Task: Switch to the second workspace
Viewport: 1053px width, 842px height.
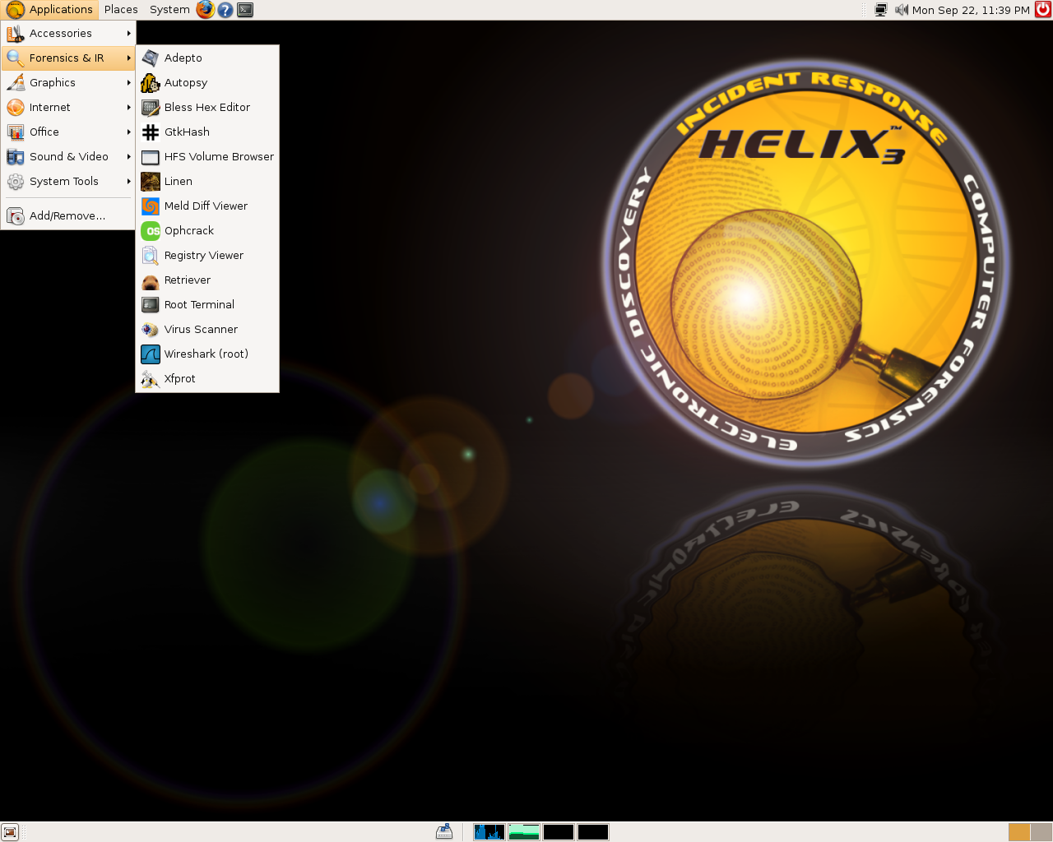Action: [x=1041, y=832]
